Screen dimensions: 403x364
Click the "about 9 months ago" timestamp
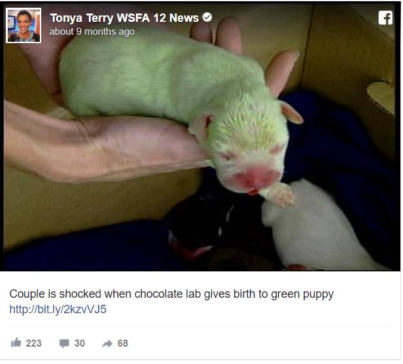[x=92, y=32]
